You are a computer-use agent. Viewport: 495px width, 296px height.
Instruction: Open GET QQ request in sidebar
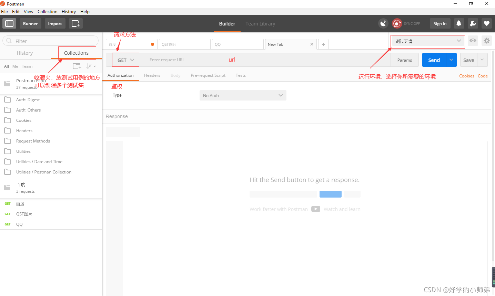51,224
